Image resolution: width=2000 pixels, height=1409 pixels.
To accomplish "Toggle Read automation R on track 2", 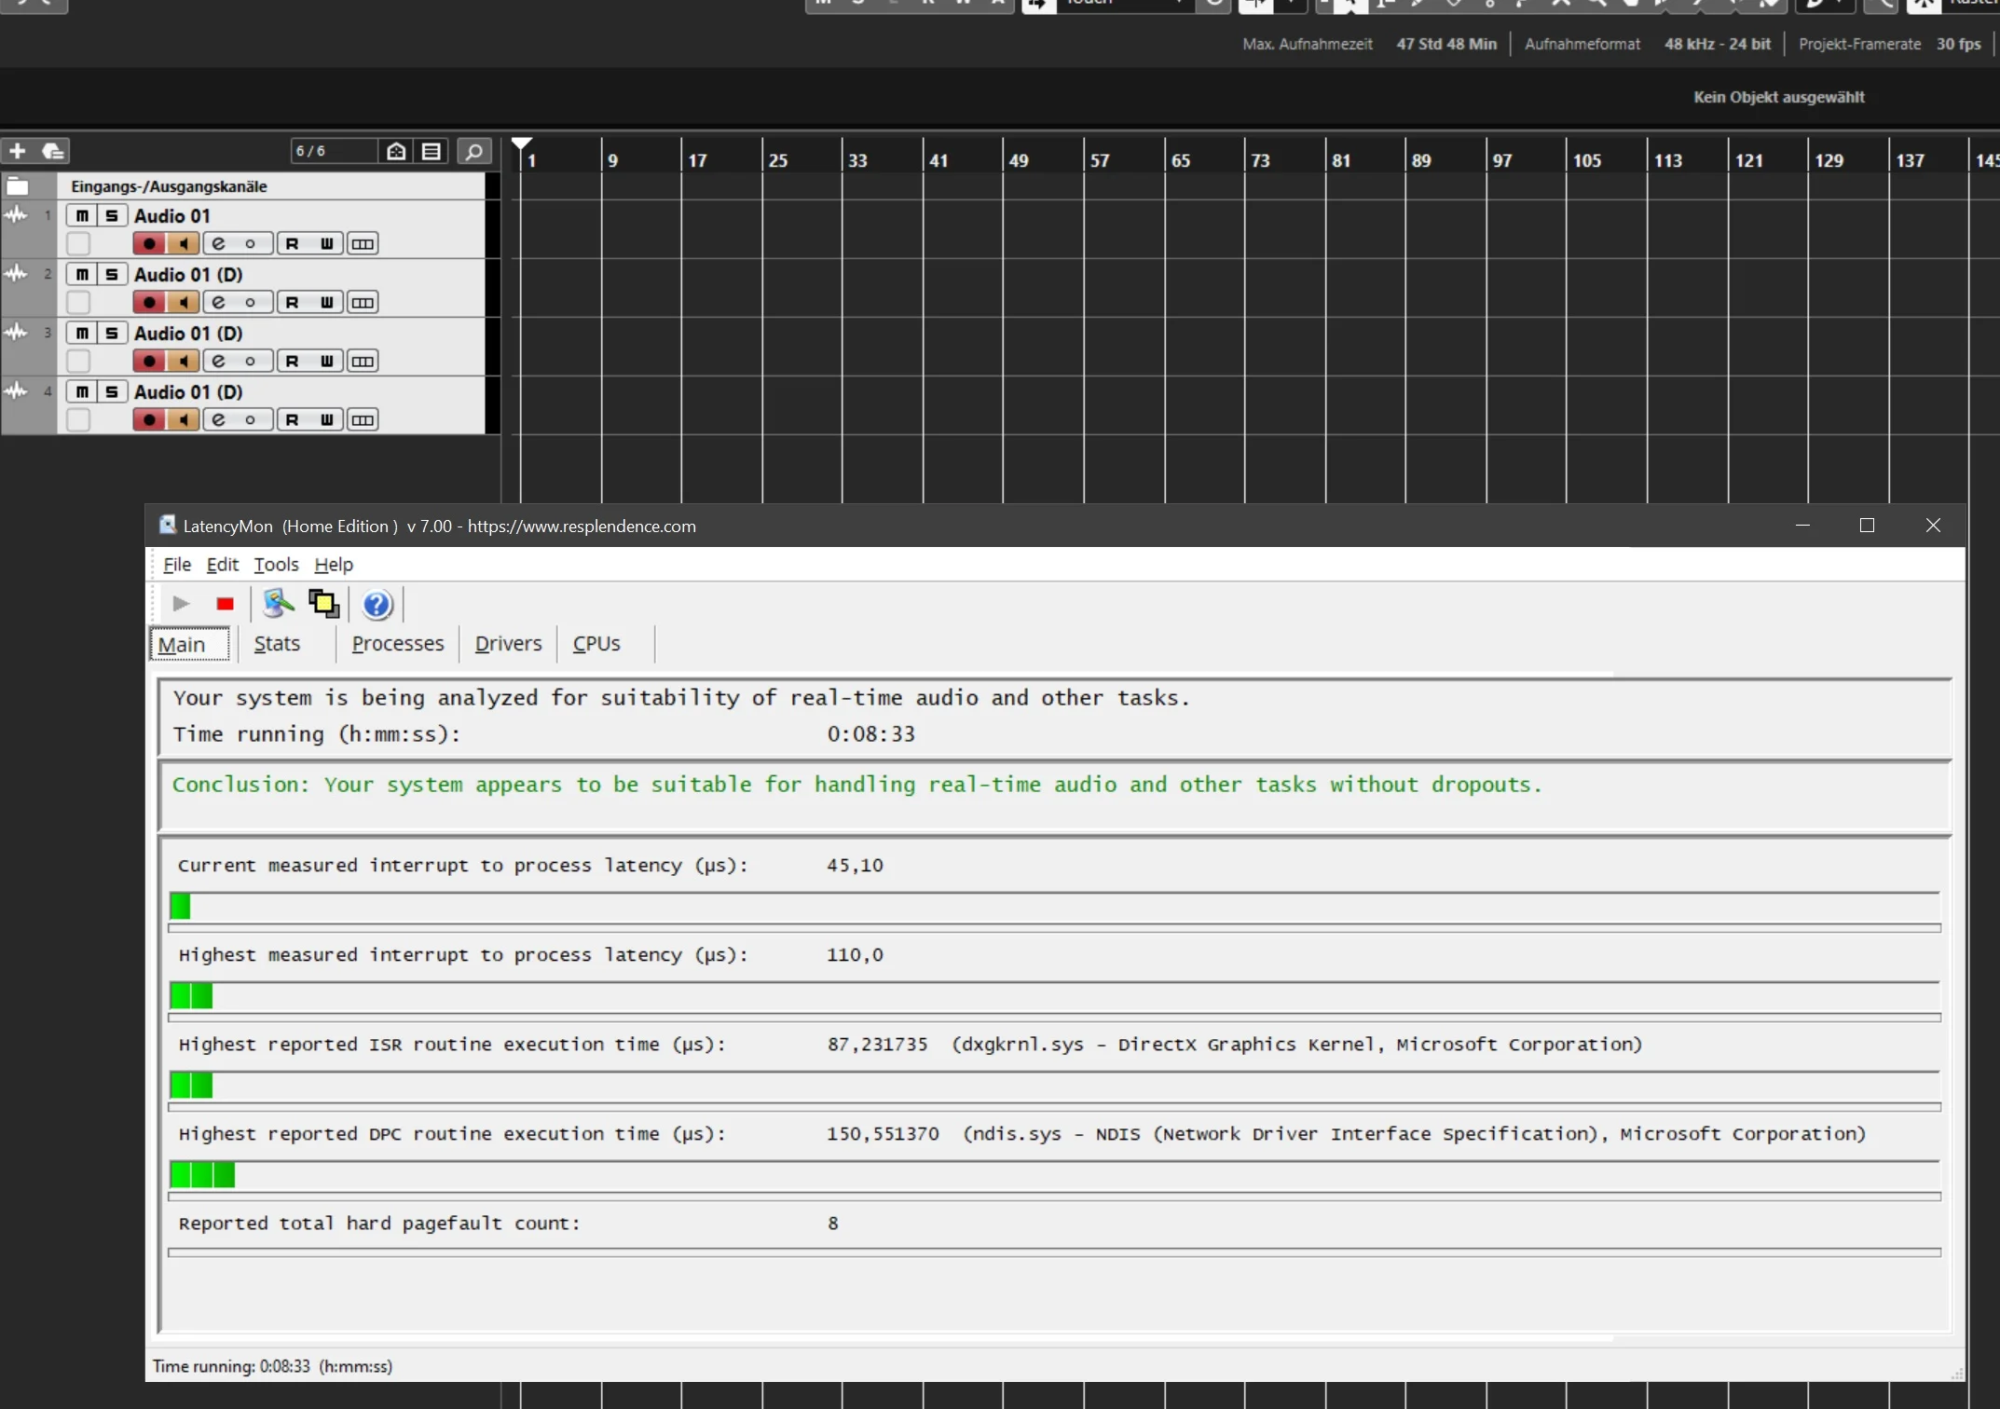I will point(293,302).
